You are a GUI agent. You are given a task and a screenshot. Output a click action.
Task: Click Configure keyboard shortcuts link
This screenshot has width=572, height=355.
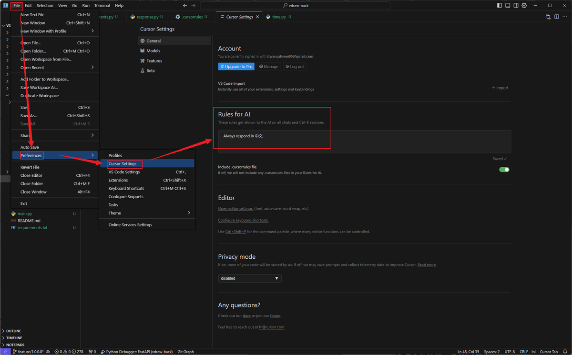click(243, 220)
